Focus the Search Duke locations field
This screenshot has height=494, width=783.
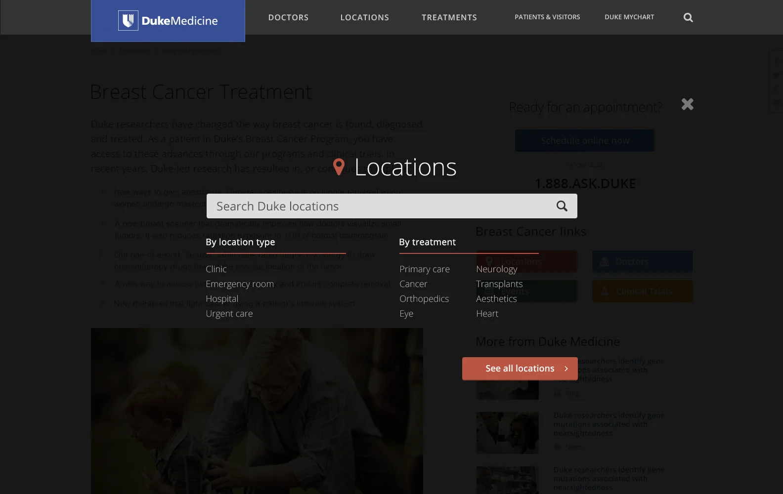(x=392, y=206)
